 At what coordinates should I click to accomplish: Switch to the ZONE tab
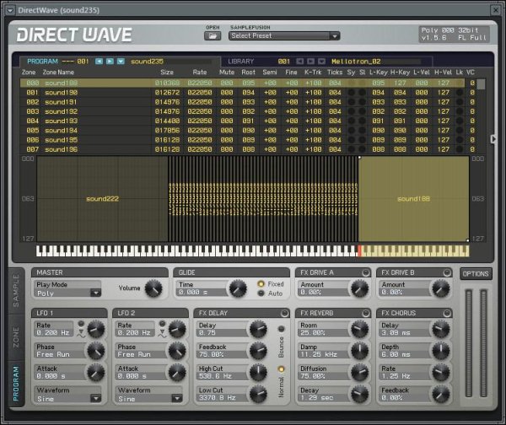[16, 337]
